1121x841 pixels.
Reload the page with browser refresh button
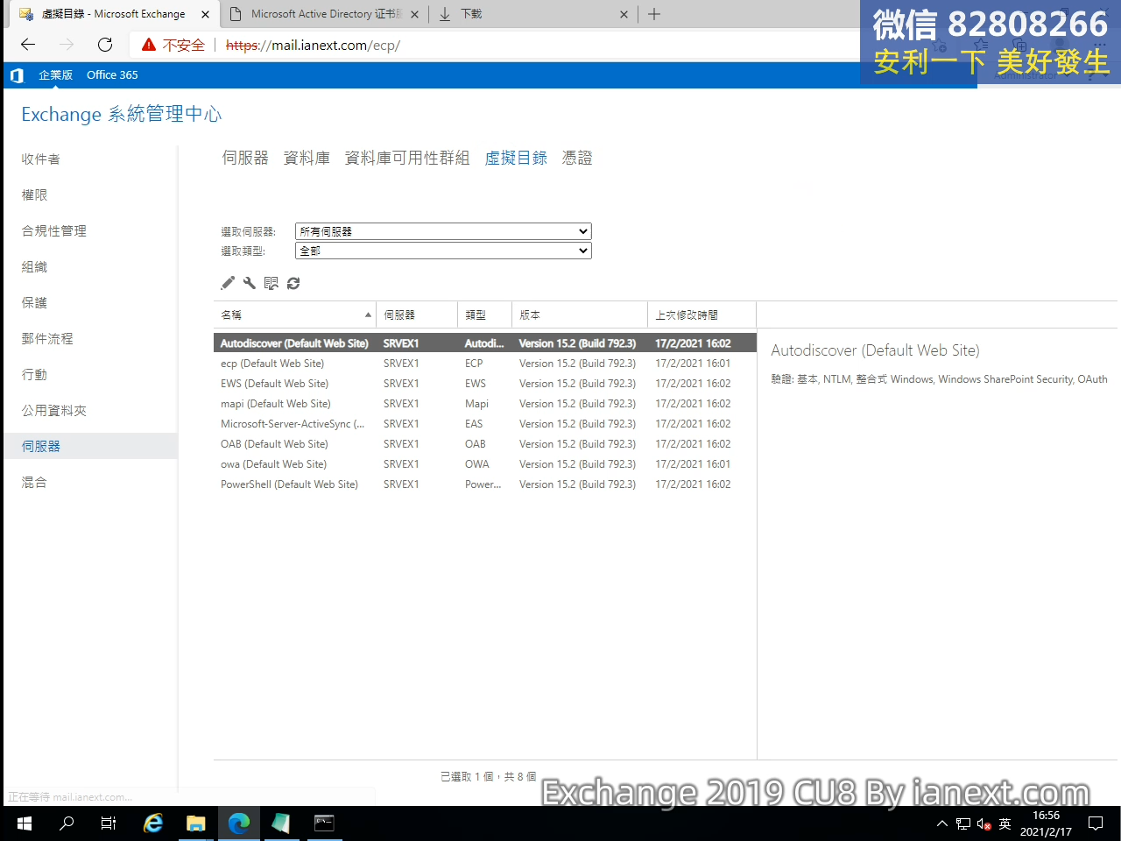coord(105,45)
